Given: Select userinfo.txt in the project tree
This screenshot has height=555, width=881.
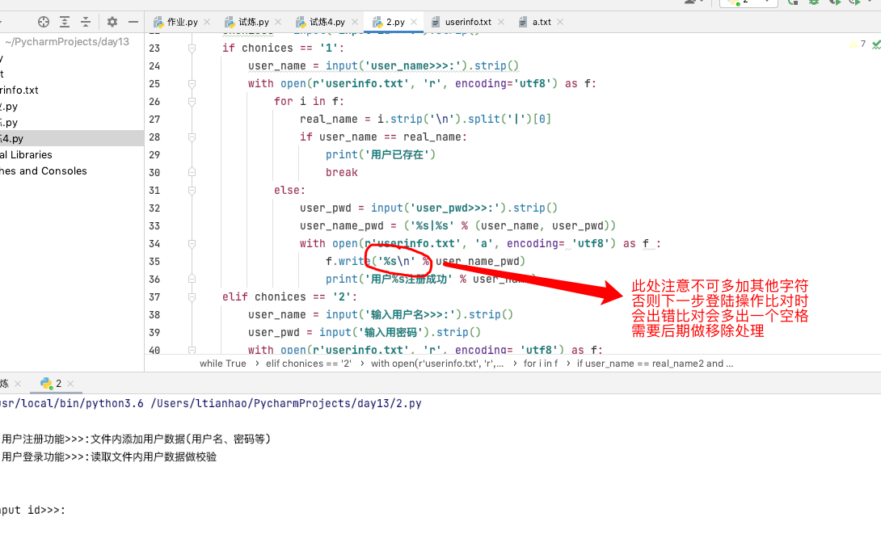Looking at the screenshot, I should point(19,90).
